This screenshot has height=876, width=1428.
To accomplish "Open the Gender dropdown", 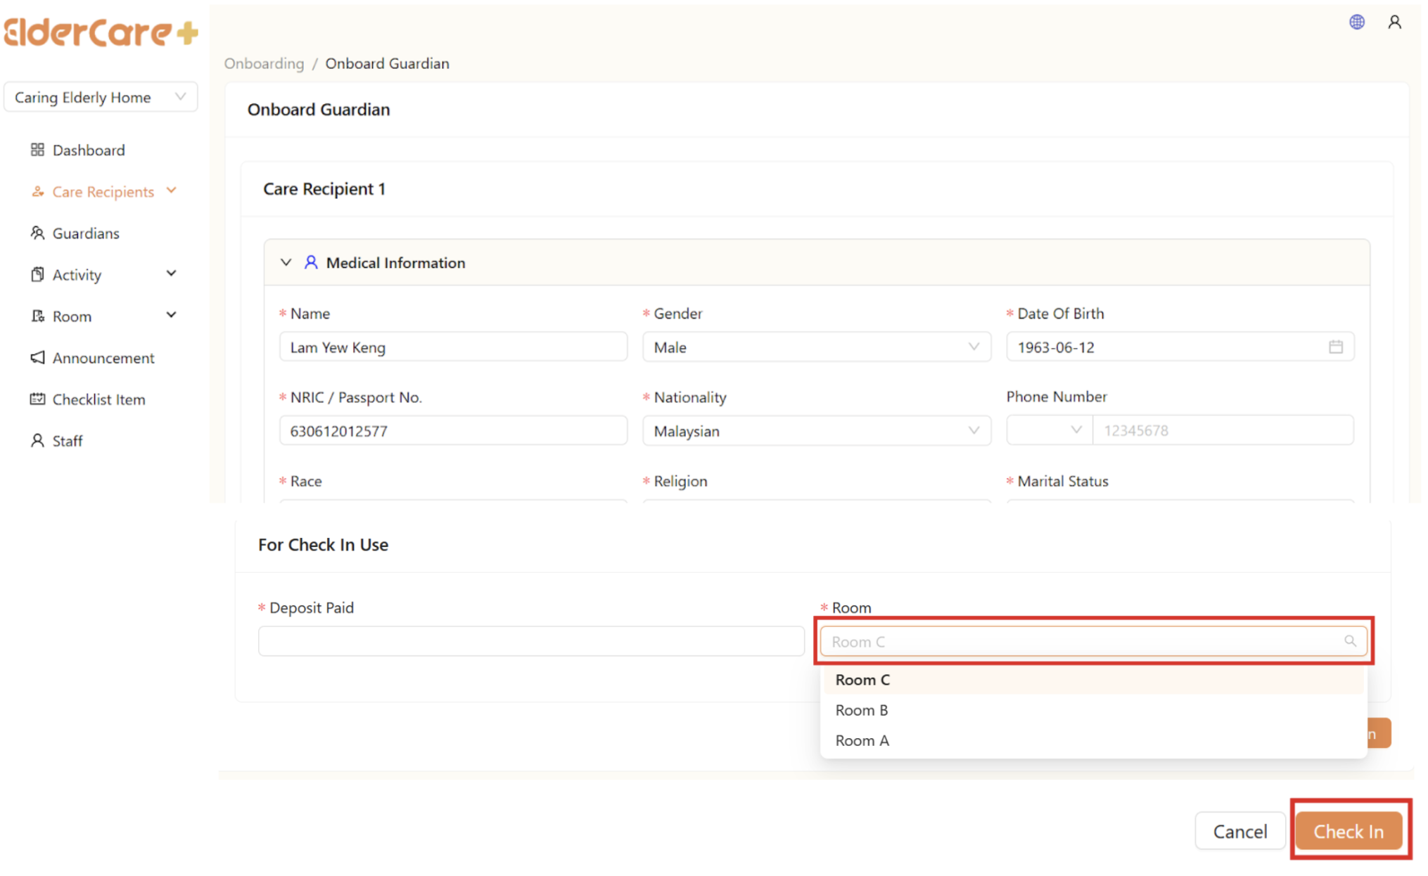I will 816,347.
